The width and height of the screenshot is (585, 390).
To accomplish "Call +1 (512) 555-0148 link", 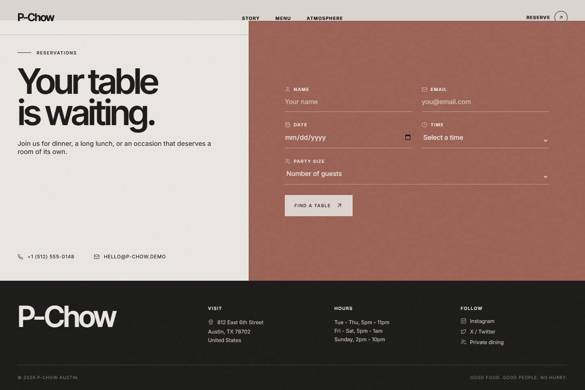I will coord(51,257).
